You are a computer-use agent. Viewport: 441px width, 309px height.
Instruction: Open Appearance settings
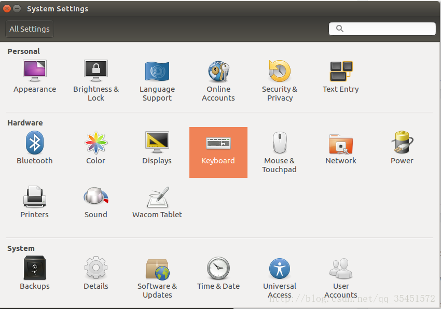click(x=35, y=77)
